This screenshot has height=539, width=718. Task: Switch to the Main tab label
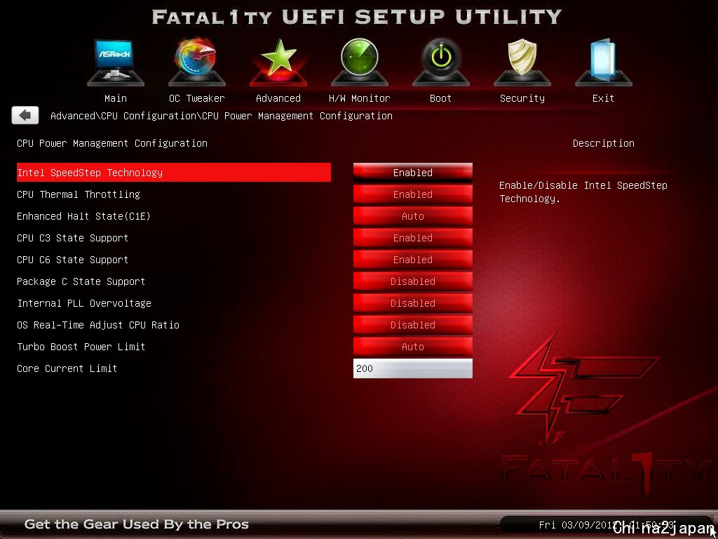point(116,98)
